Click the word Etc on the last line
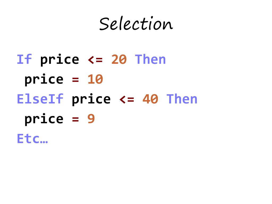Screen dimensions: 272x204 28,139
